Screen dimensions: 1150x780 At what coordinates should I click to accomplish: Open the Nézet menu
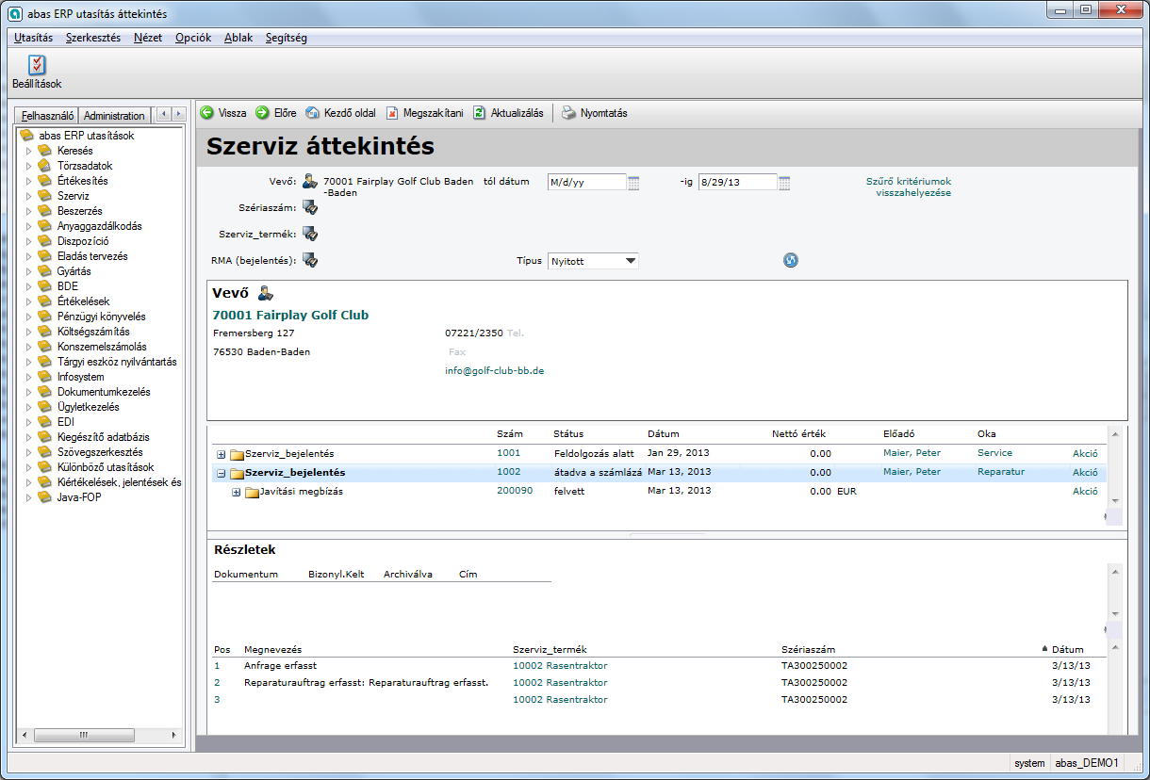pos(148,38)
